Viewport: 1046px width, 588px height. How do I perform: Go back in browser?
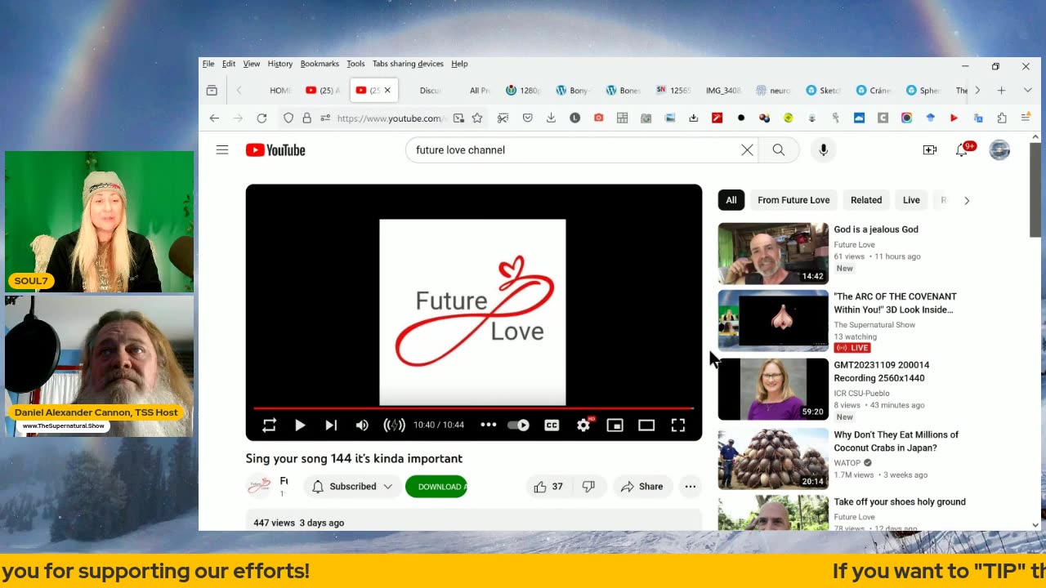pyautogui.click(x=214, y=118)
